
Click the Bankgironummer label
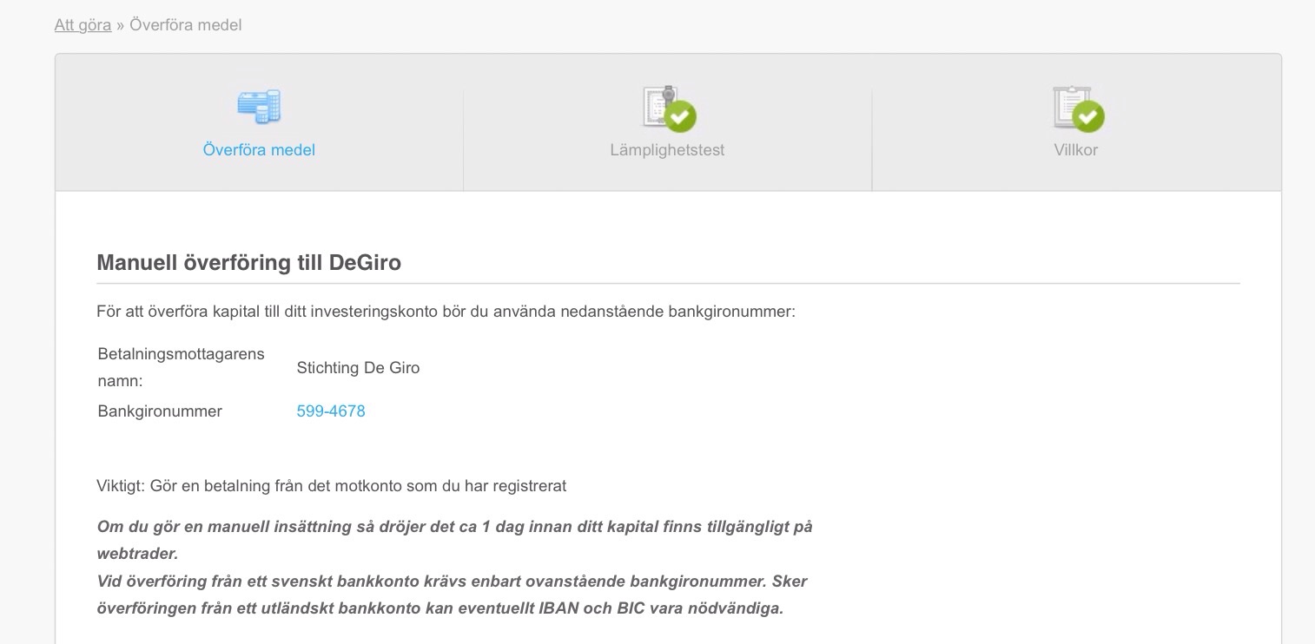pos(160,411)
